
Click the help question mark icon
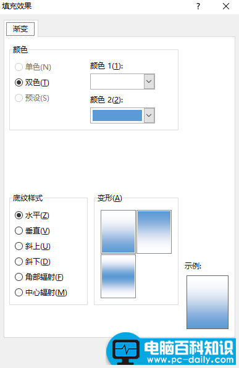(x=198, y=6)
